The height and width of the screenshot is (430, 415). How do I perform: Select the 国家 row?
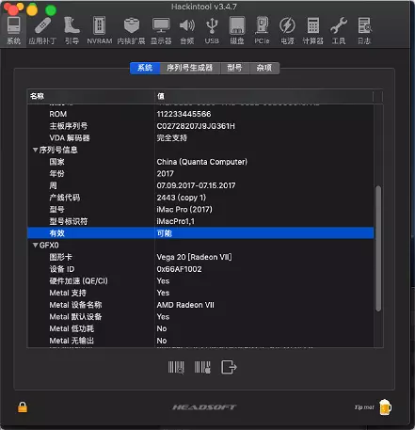click(200, 162)
